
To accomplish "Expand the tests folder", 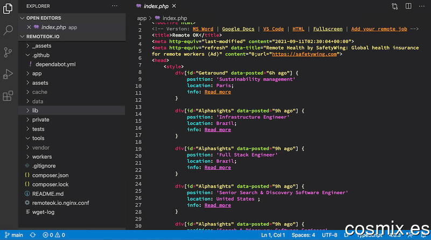I will pyautogui.click(x=35, y=129).
